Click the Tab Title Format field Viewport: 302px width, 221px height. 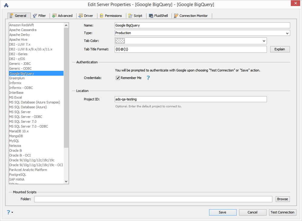tap(191, 49)
